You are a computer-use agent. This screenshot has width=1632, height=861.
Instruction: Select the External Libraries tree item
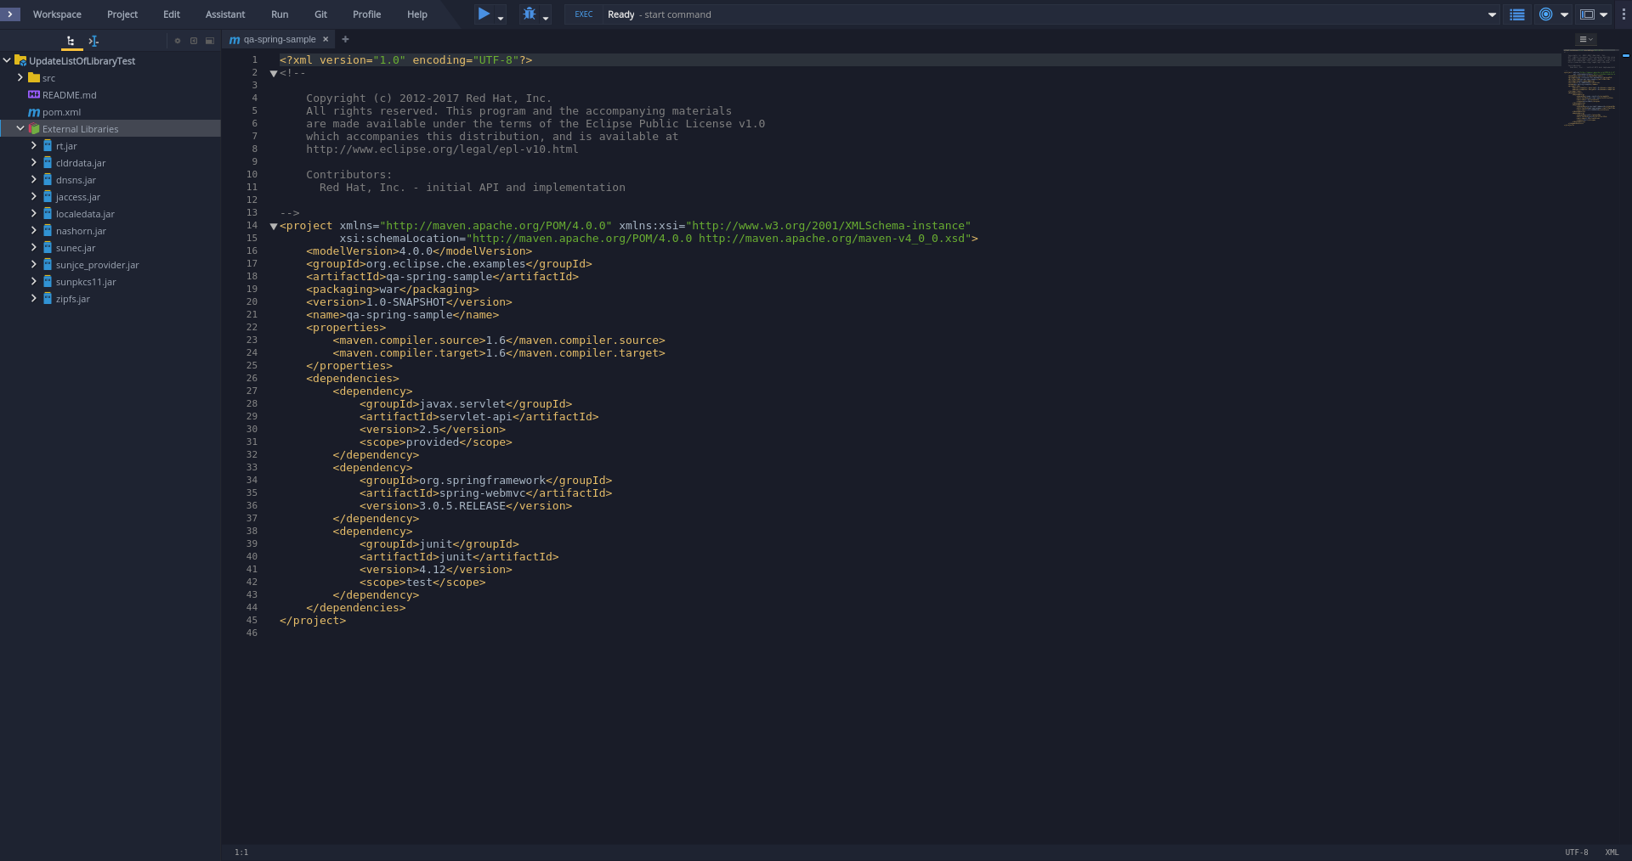pyautogui.click(x=110, y=129)
